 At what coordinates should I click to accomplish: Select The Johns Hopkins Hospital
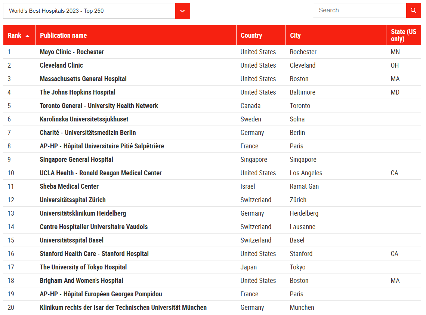pos(77,92)
